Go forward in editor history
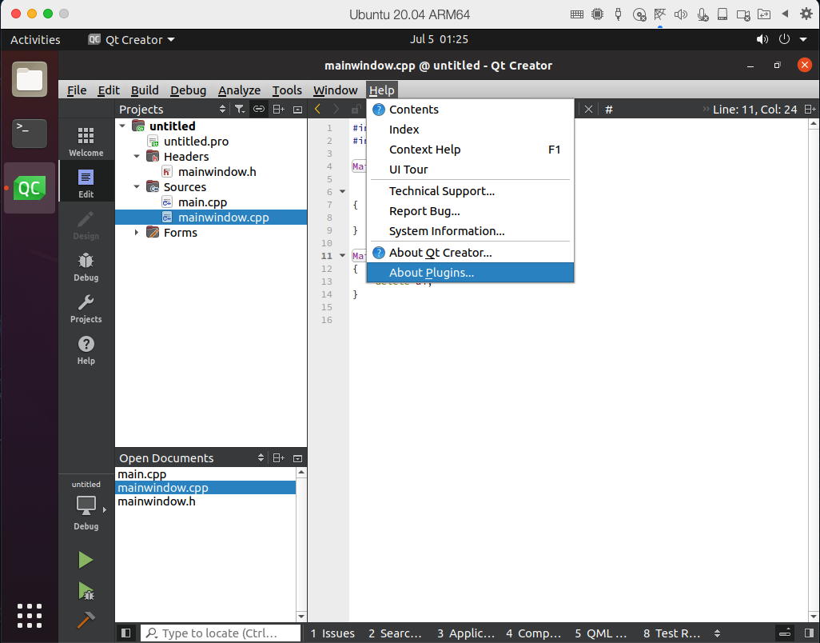 (x=336, y=110)
